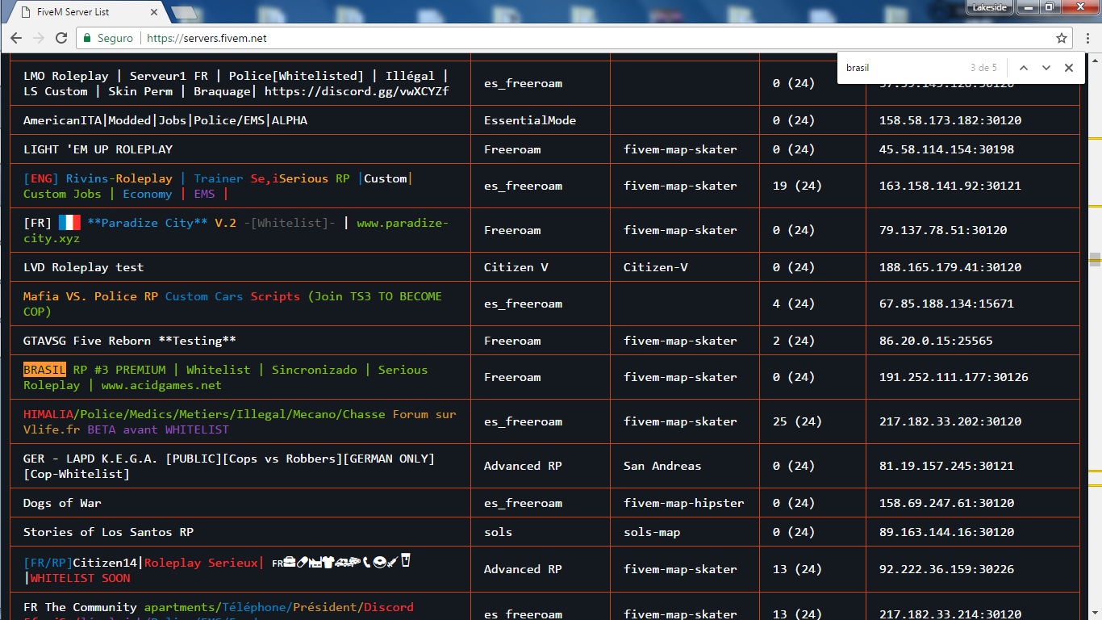Click the Rivins-Roleplay server entry
The height and width of the screenshot is (620, 1102).
(x=218, y=186)
